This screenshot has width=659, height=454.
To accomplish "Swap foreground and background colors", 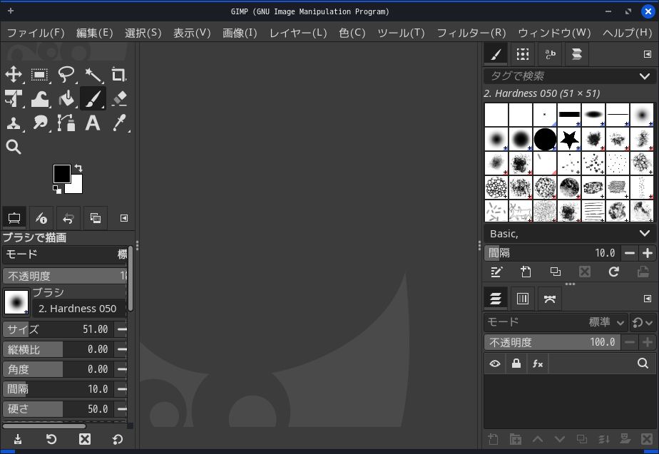I will click(78, 168).
